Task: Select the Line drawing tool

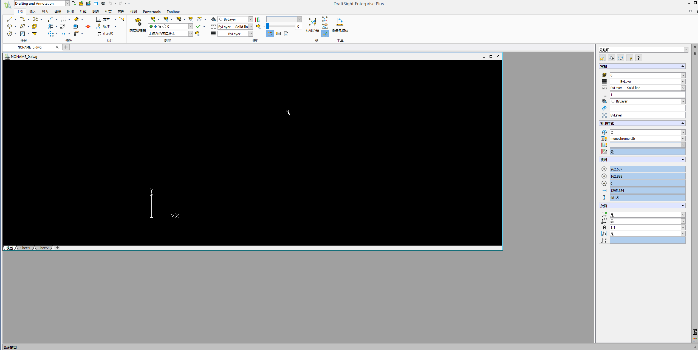Action: 9,19
